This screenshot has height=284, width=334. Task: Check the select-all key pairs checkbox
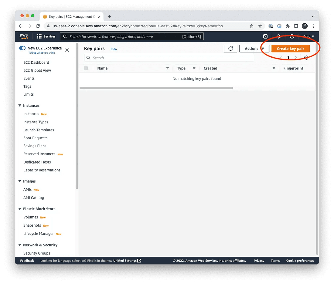click(x=86, y=68)
